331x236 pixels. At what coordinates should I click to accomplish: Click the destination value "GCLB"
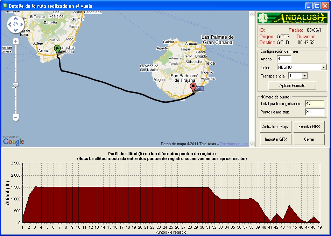click(x=283, y=42)
